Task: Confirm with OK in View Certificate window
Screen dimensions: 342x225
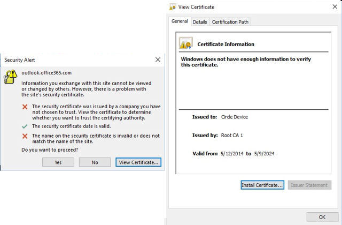Action: 322,217
